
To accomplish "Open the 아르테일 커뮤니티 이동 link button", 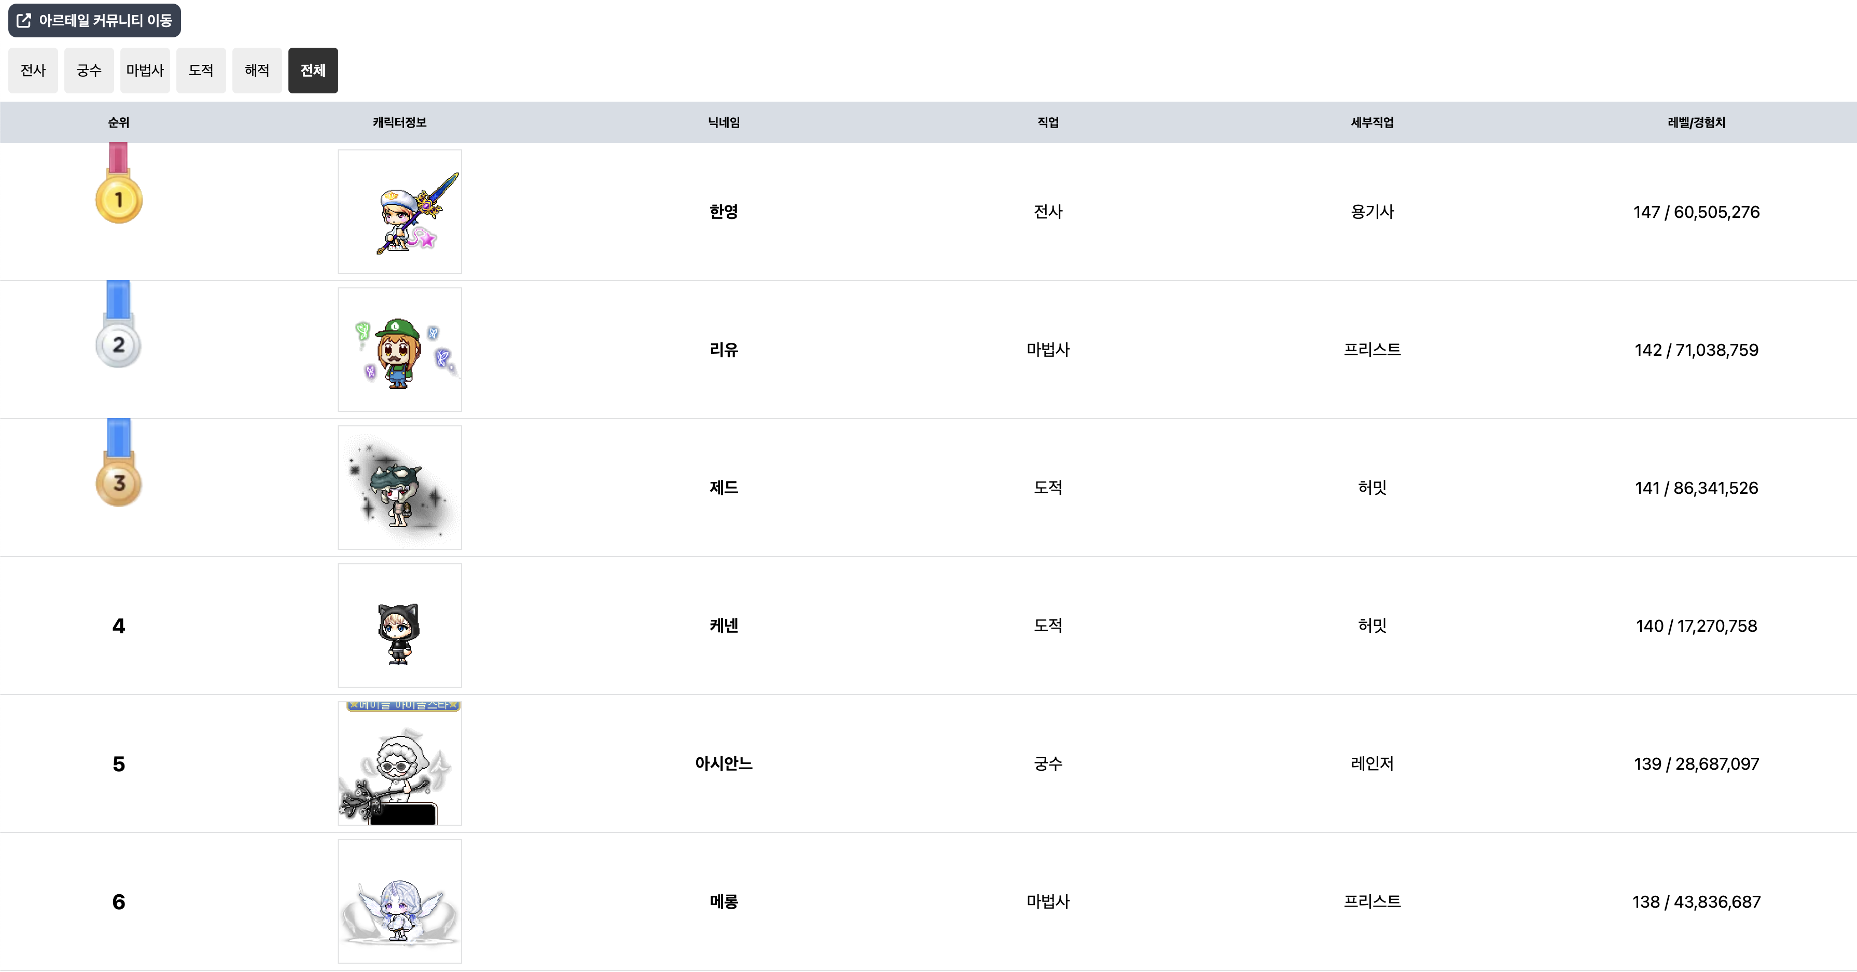I will [x=94, y=20].
